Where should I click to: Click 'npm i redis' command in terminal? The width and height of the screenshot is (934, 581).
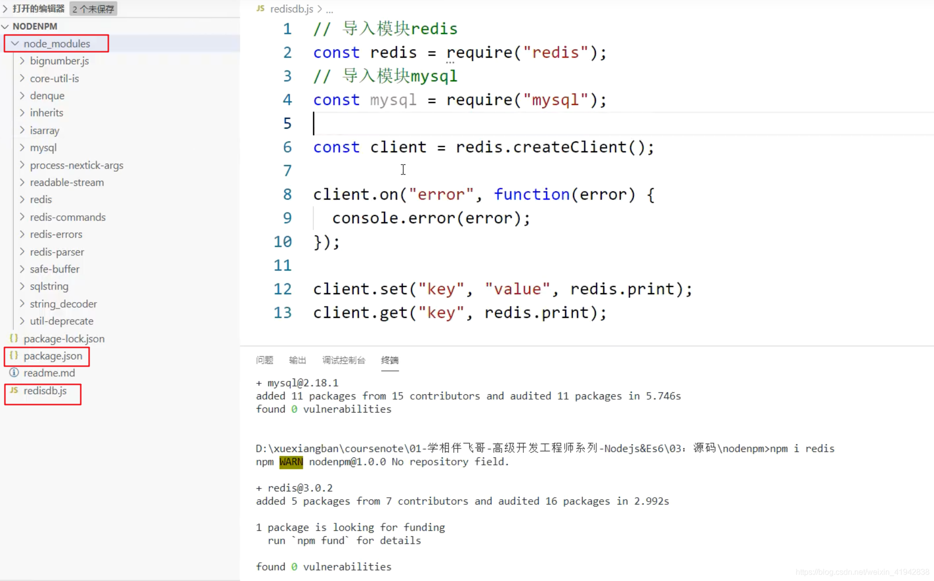click(802, 448)
